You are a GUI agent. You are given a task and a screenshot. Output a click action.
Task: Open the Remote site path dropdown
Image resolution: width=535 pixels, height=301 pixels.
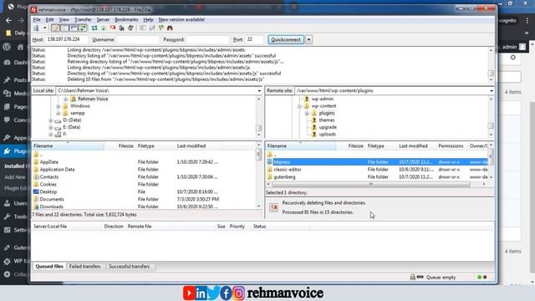[492, 91]
